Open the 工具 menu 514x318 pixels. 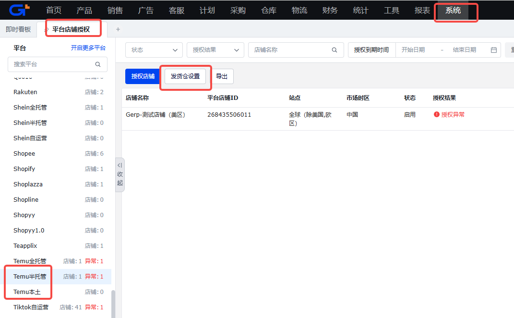[392, 10]
